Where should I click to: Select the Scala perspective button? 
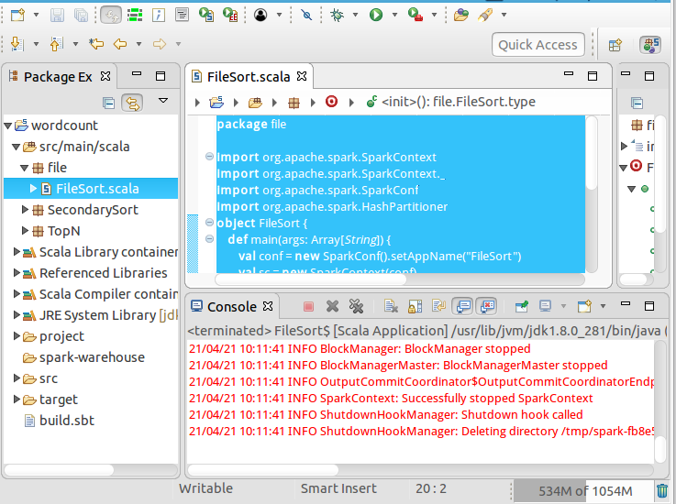point(650,45)
